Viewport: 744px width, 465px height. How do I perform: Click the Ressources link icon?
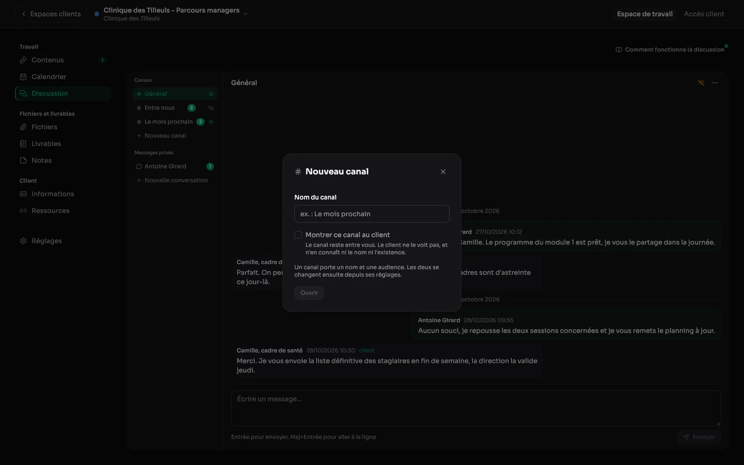tap(23, 211)
